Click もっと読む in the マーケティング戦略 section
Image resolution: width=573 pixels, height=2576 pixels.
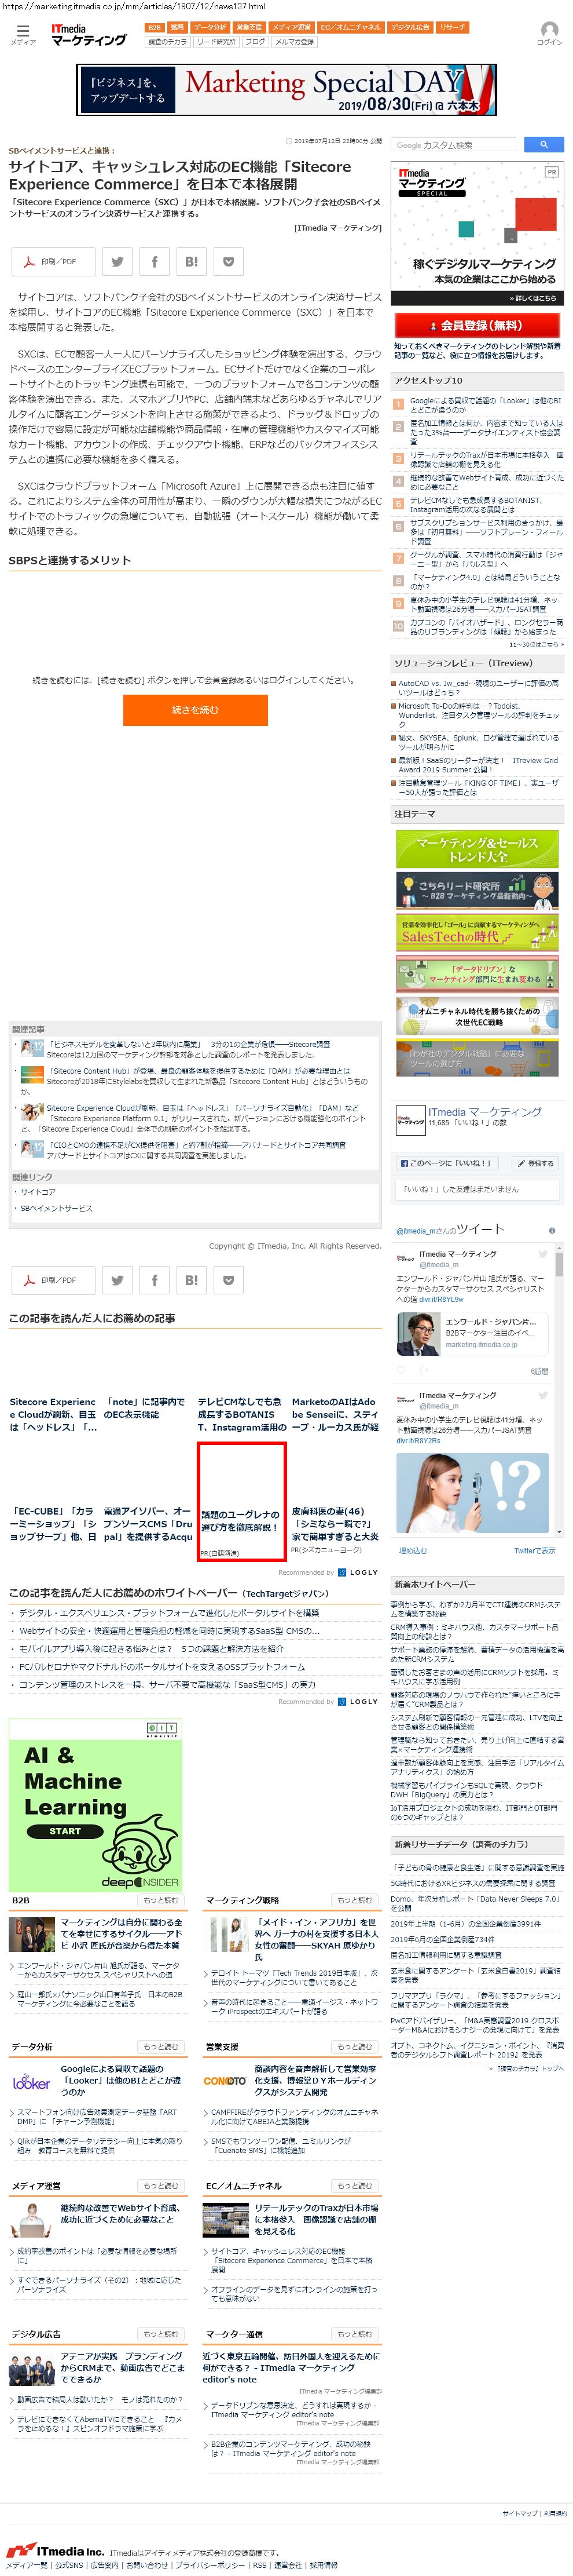[354, 1899]
